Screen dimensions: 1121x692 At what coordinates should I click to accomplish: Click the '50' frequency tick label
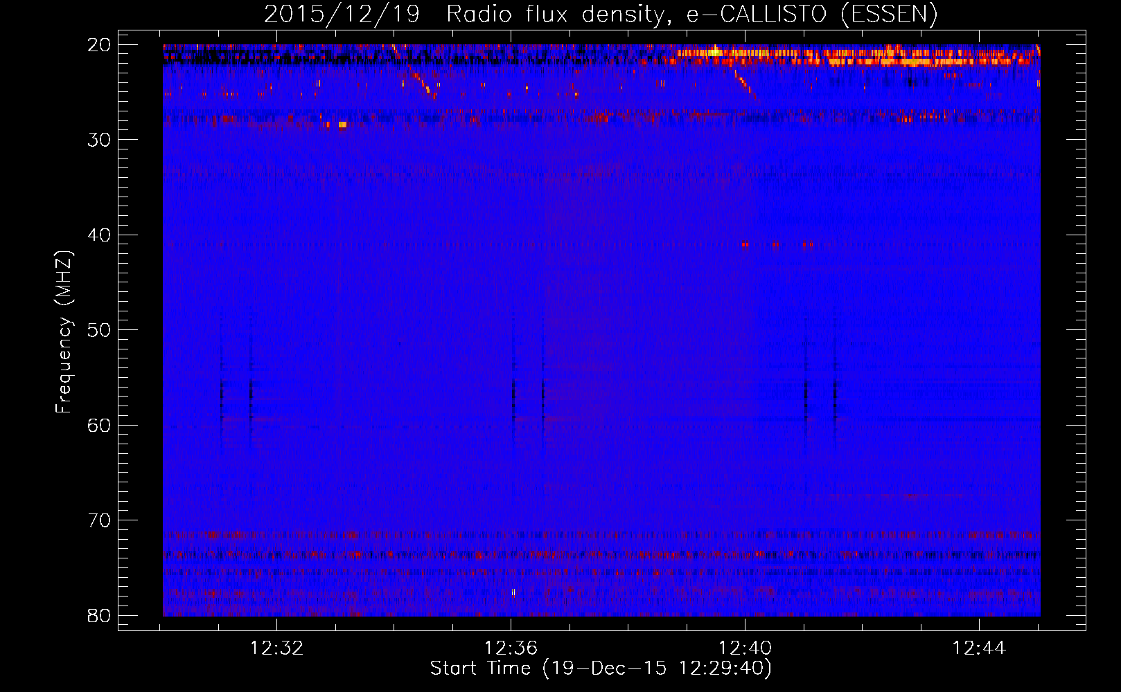100,330
